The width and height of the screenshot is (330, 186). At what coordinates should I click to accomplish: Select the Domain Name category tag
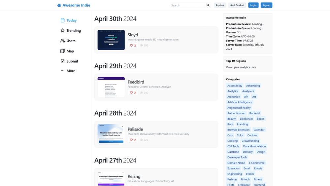(236, 163)
